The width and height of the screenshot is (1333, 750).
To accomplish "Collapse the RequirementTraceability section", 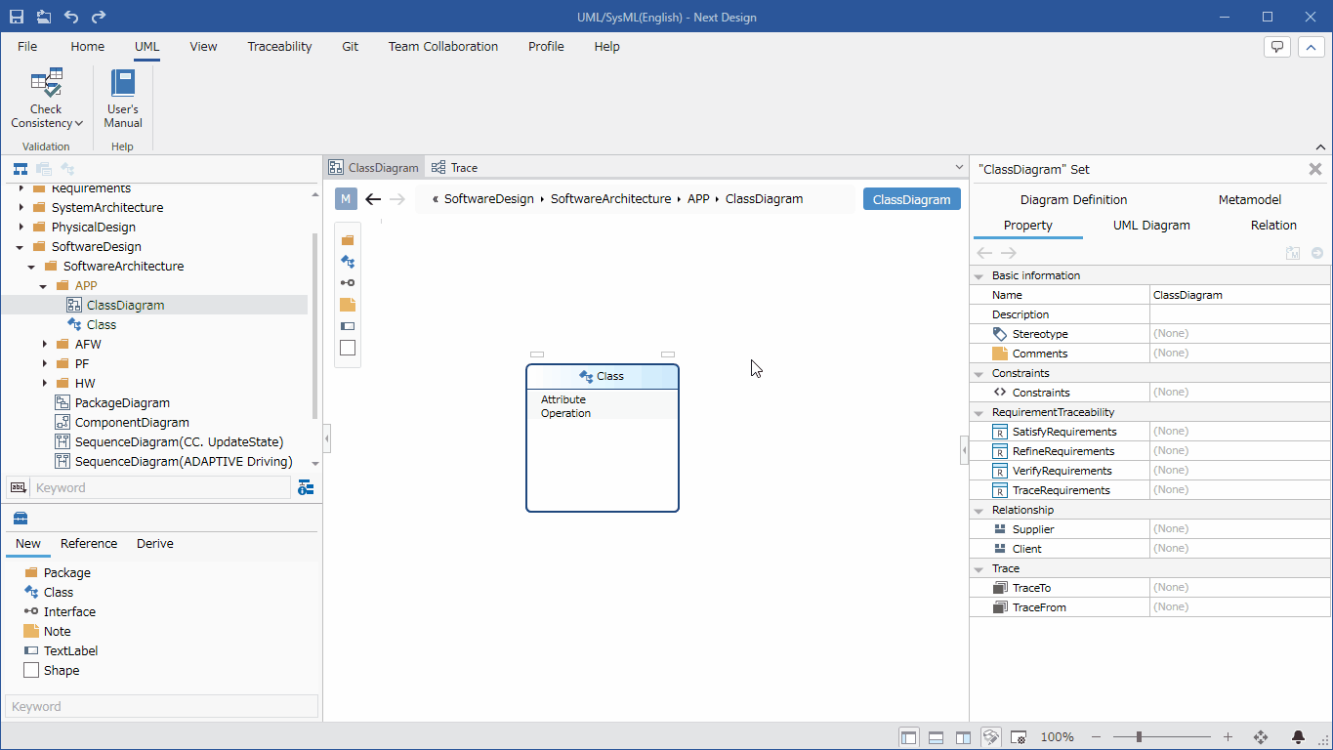I will click(x=979, y=412).
